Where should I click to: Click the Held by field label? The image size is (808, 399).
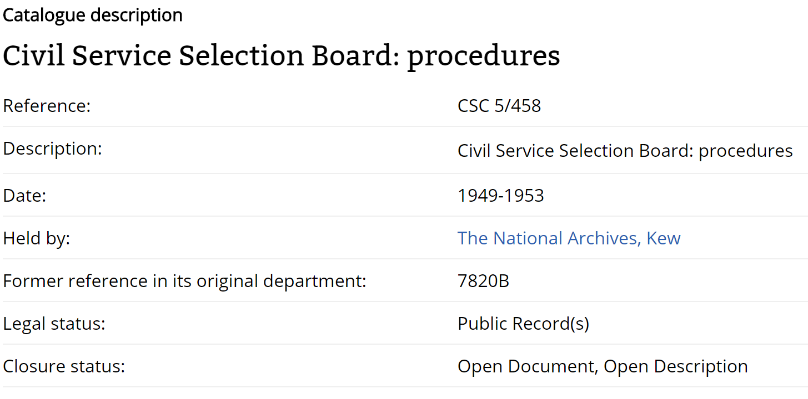tap(37, 238)
